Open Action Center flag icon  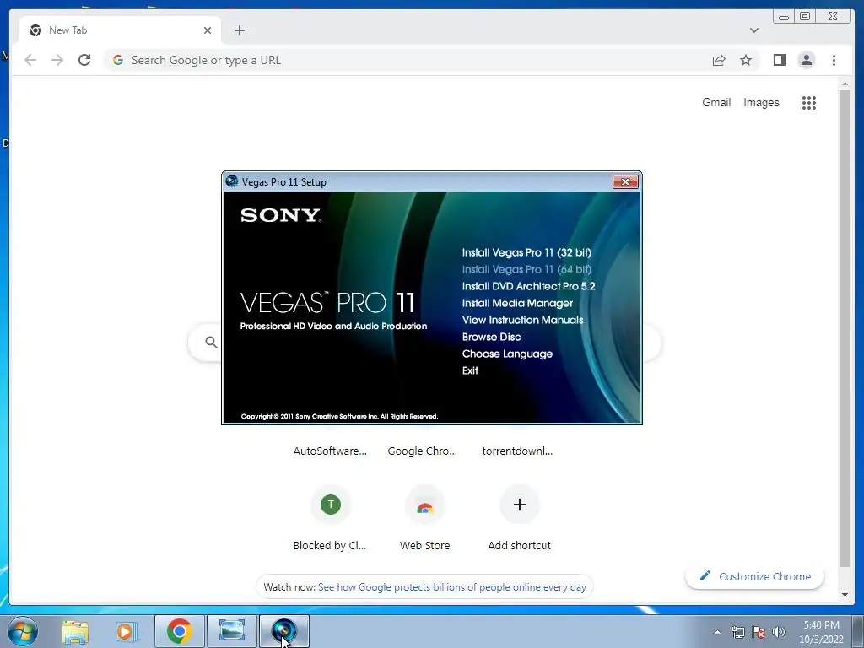[759, 632]
